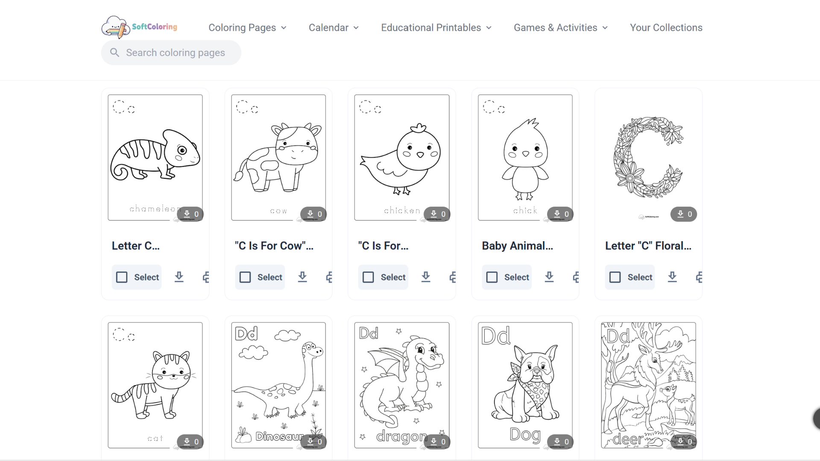Tick Select checkbox for Letter C chameleon

pyautogui.click(x=122, y=277)
